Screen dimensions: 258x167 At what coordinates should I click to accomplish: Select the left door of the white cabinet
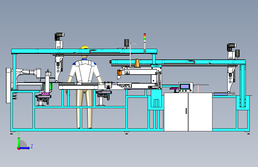click(176, 112)
